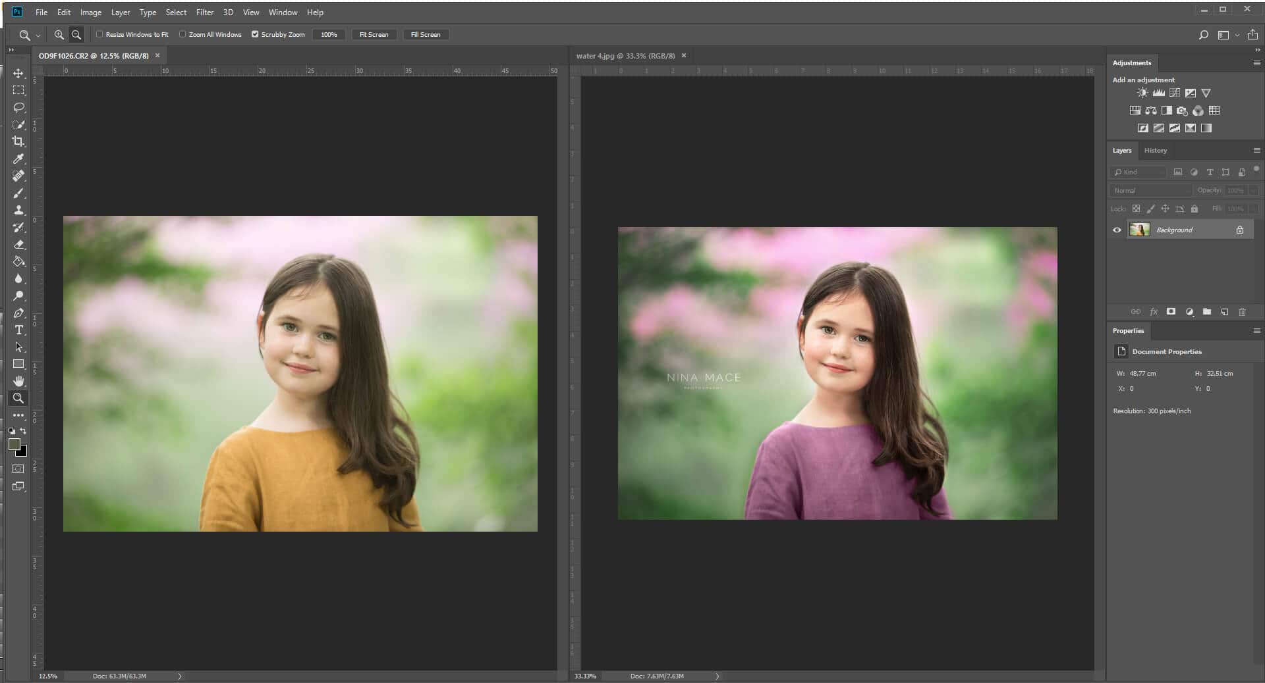Uncheck Scrubby Zoom checkbox

pyautogui.click(x=255, y=34)
